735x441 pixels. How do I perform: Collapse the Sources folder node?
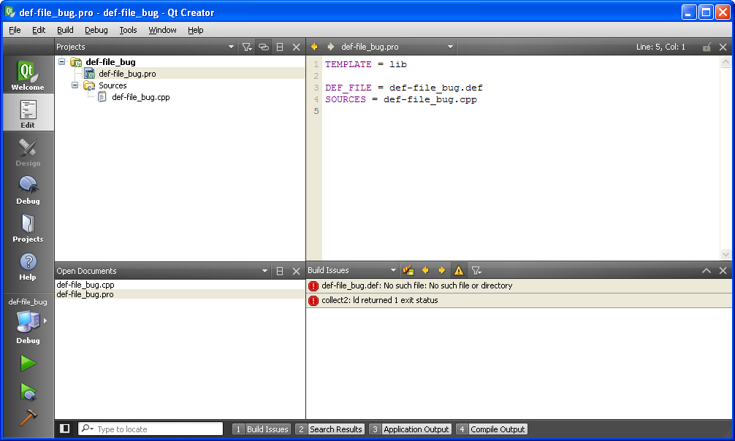pos(75,85)
